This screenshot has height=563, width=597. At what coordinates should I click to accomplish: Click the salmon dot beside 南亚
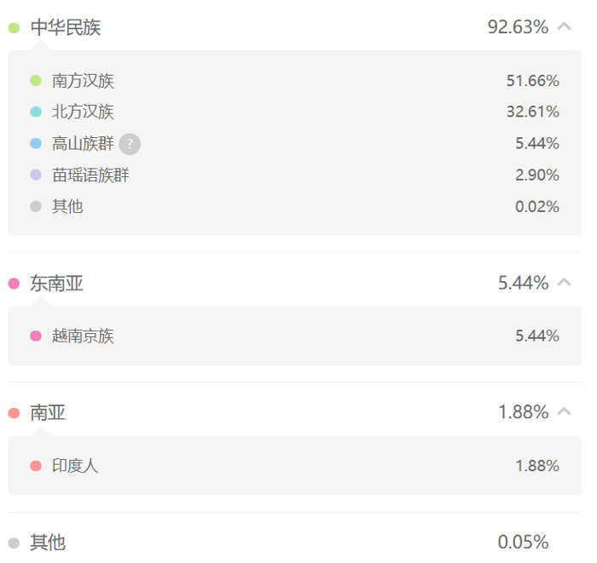point(14,413)
